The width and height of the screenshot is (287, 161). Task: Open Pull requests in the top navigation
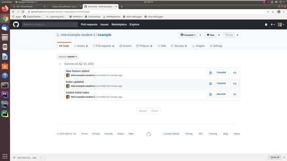(89, 25)
